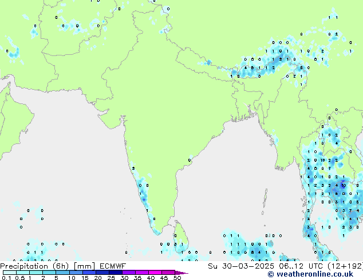363x280 pixels.
Task: Click the legend swatch between 15 and 20
Action: click(x=89, y=273)
